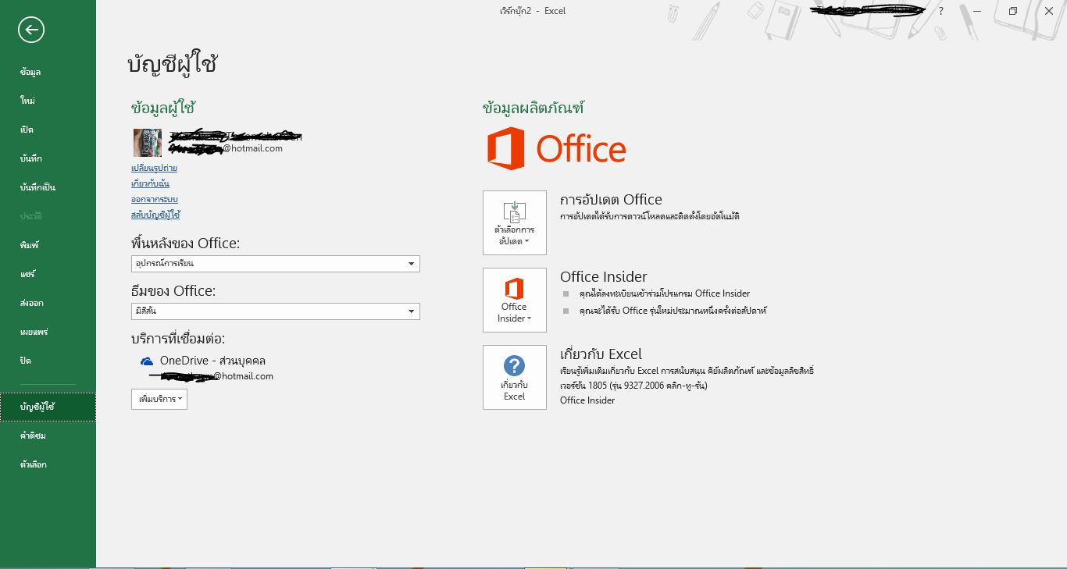
Task: Open คำติชม in the sidebar
Action: click(48, 436)
